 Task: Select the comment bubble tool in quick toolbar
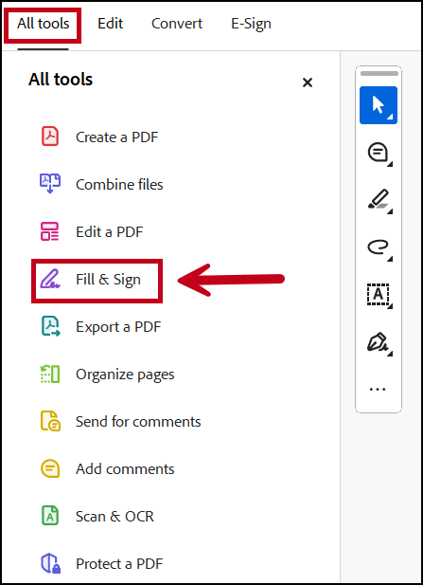[379, 153]
